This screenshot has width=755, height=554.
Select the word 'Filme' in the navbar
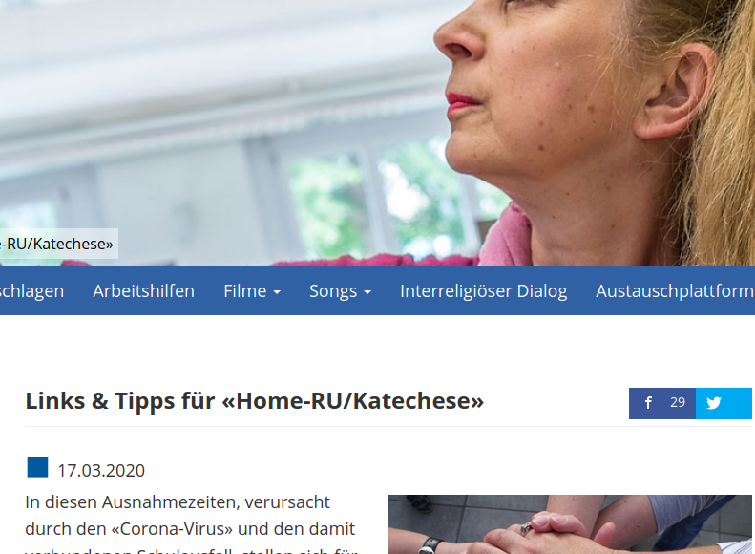pyautogui.click(x=244, y=291)
